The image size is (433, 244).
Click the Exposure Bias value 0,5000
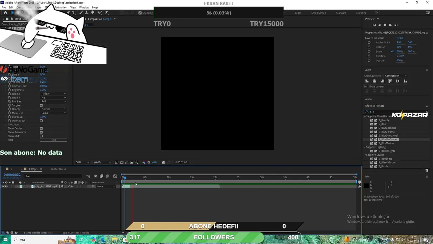[44, 86]
